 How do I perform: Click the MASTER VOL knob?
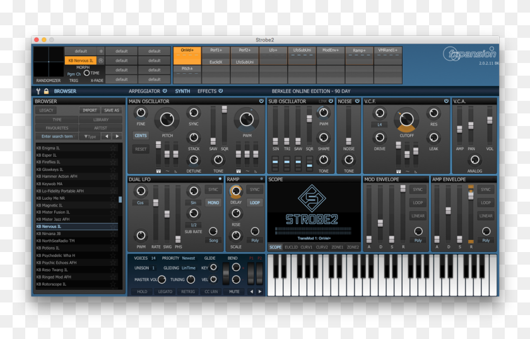coord(162,279)
